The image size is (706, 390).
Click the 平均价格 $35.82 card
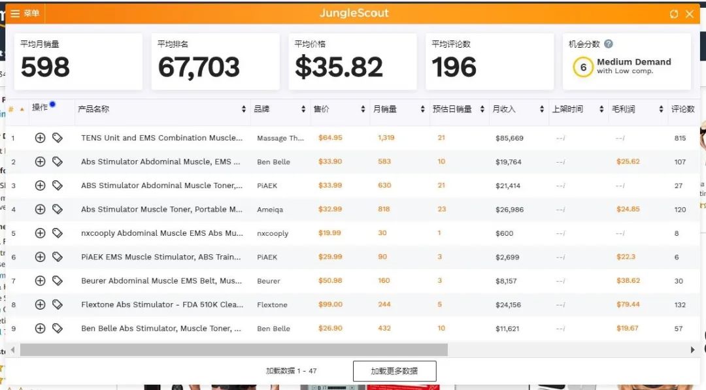click(x=352, y=61)
